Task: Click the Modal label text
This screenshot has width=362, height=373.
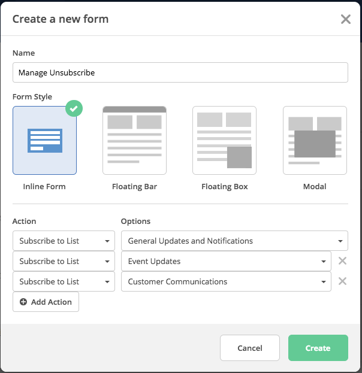Action: pyautogui.click(x=315, y=186)
